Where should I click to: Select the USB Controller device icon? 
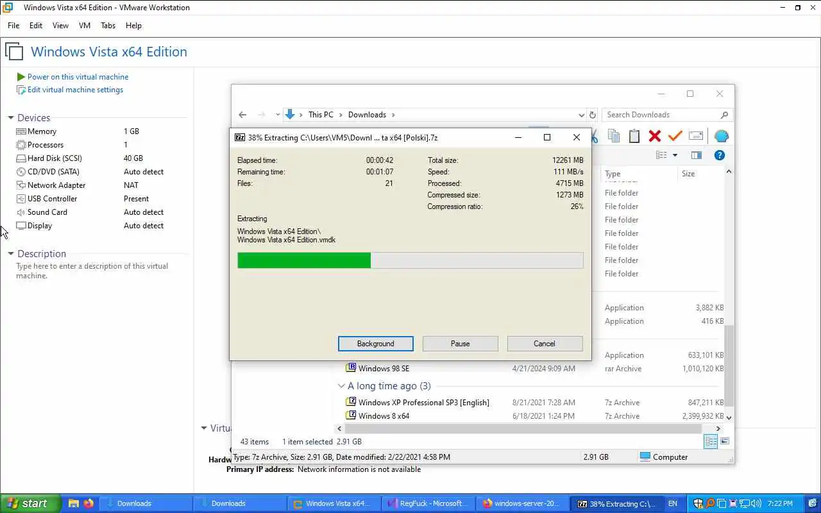(21, 199)
